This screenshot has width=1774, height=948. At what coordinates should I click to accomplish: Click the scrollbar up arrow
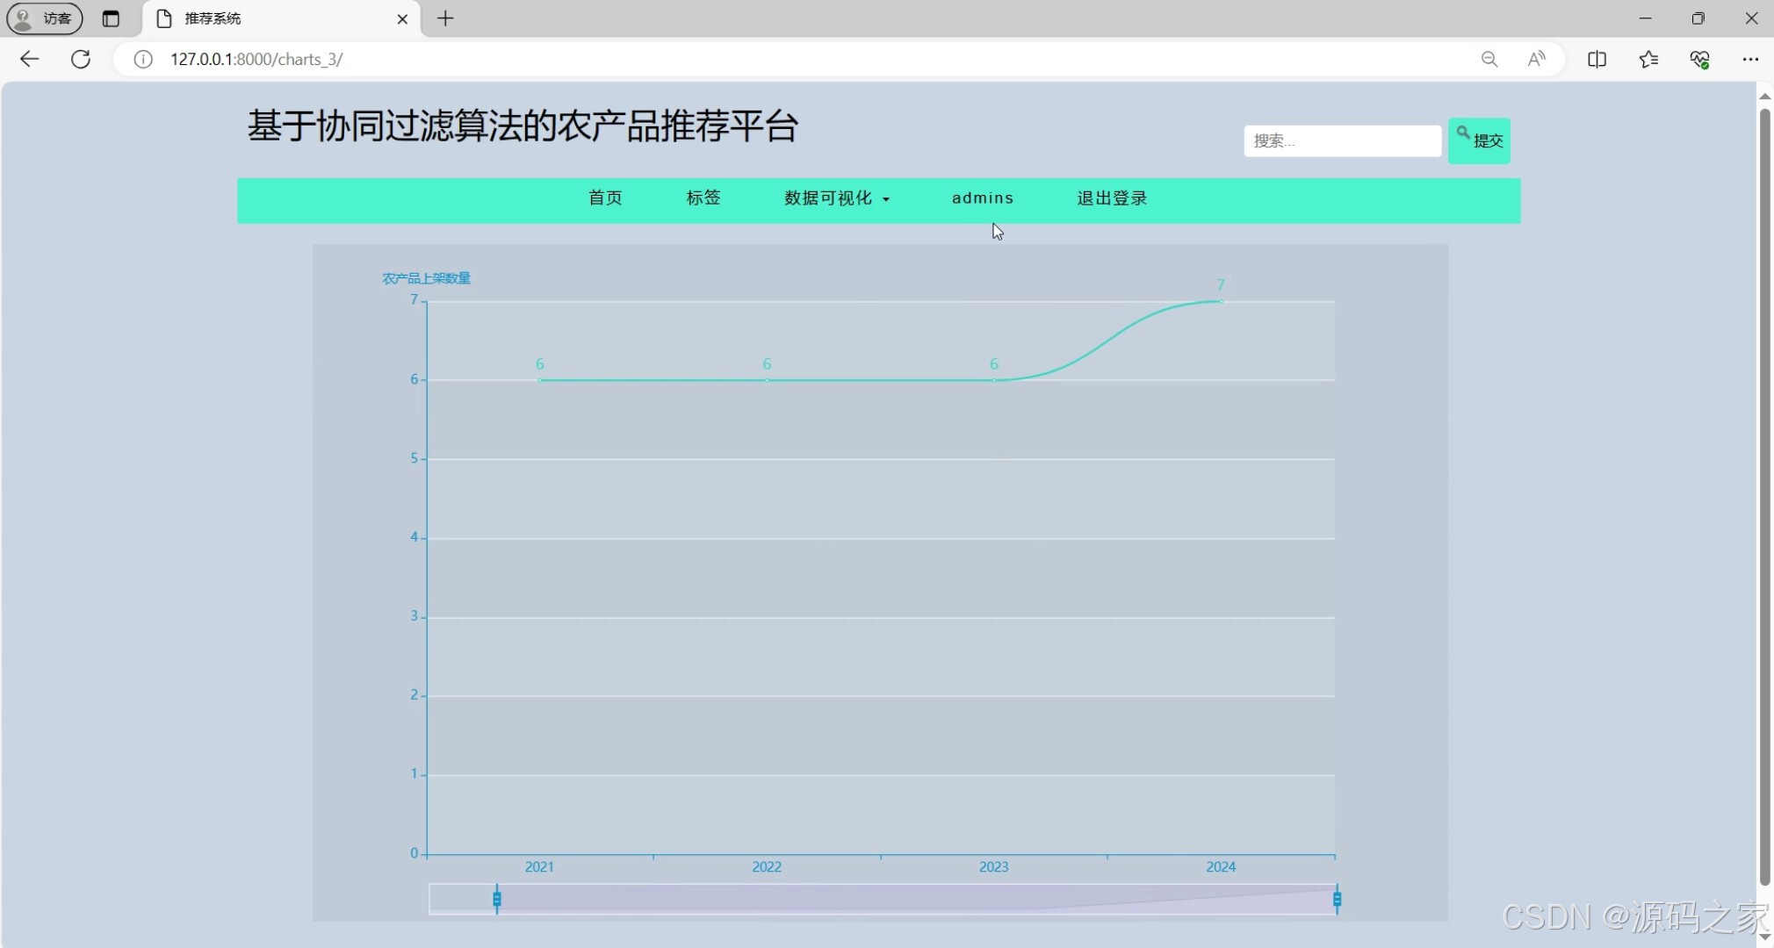1764,95
